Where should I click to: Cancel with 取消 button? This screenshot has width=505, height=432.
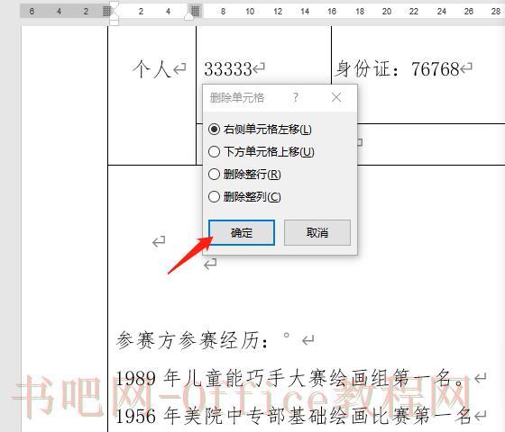click(x=317, y=232)
